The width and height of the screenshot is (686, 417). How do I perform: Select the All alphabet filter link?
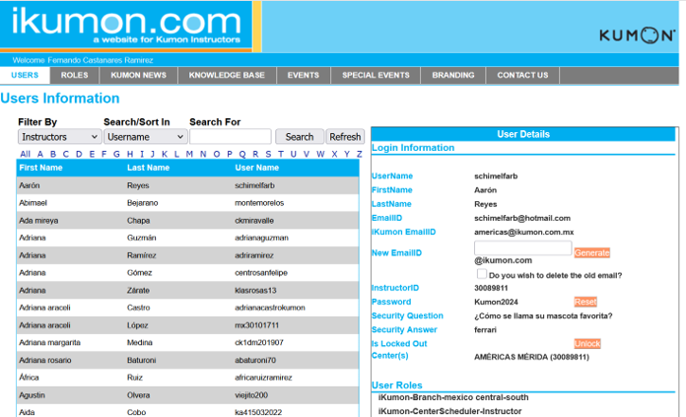tap(25, 154)
